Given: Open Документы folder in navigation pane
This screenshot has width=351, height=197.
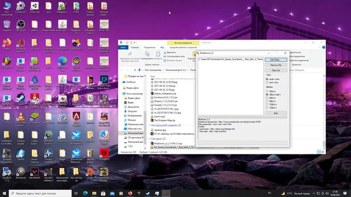Looking at the screenshot, I should 132,107.
